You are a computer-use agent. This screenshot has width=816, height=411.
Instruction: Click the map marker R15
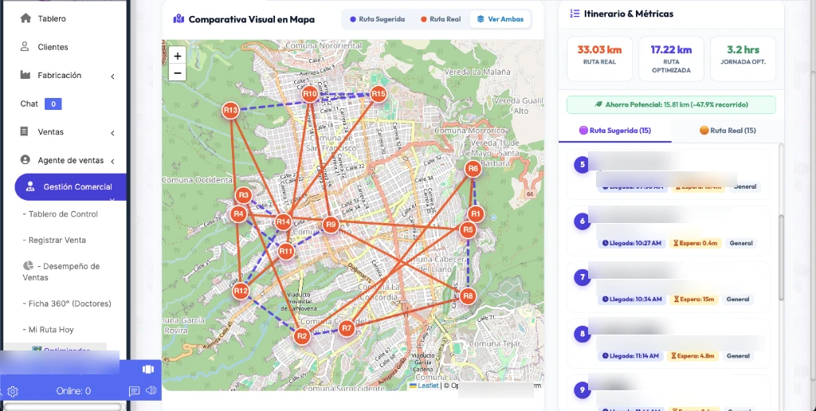tap(379, 94)
